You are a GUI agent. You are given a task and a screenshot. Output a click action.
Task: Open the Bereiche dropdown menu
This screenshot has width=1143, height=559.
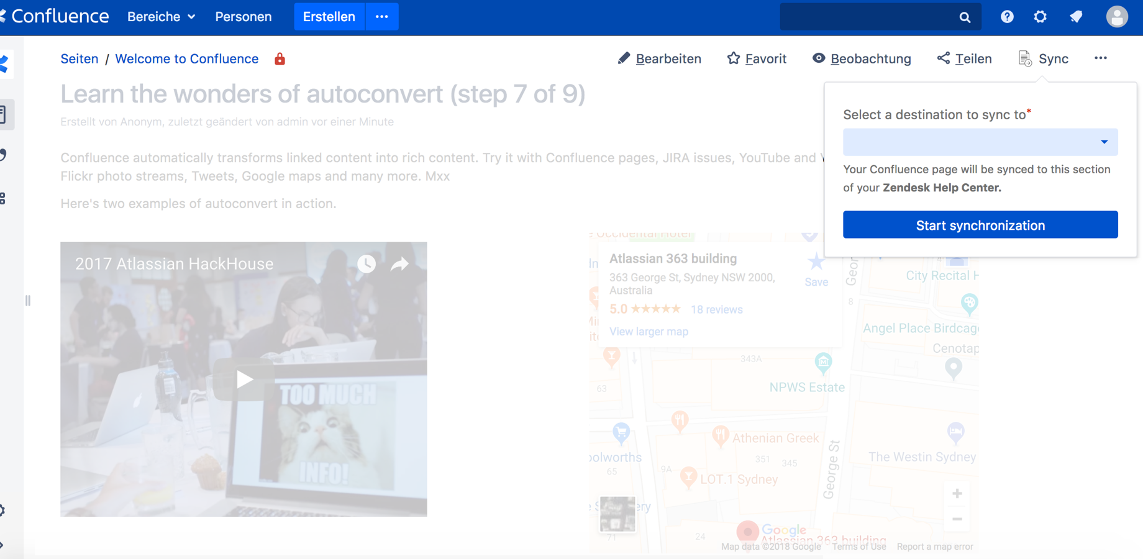tap(162, 17)
